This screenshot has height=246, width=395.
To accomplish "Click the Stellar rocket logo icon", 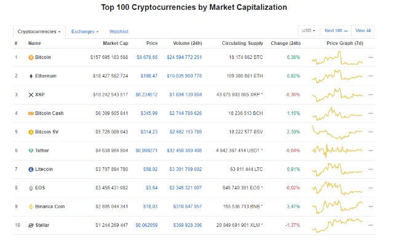I will pyautogui.click(x=31, y=225).
